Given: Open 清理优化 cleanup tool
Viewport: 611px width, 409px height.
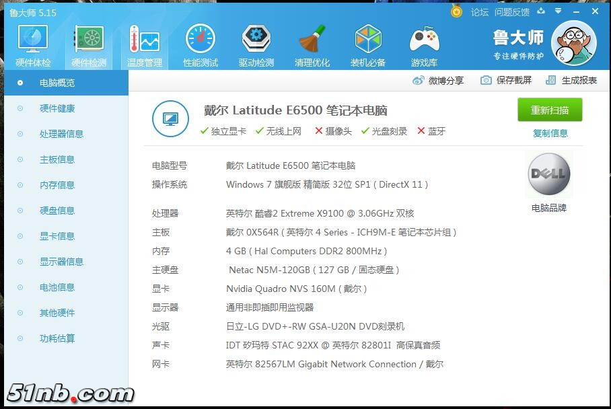Looking at the screenshot, I should (312, 46).
